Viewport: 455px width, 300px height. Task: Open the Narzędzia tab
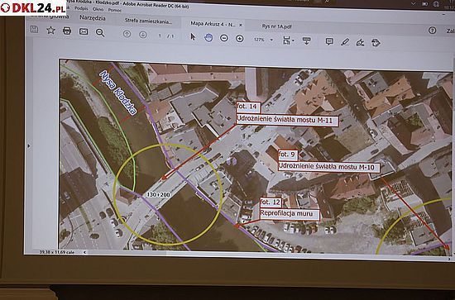pos(93,17)
